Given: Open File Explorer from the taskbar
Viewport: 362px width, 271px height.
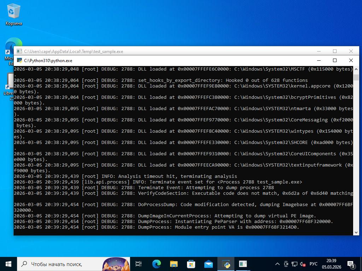Looking at the screenshot, I should [174, 264].
